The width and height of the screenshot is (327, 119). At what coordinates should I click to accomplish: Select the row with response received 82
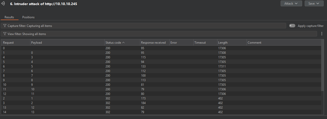[161, 107]
